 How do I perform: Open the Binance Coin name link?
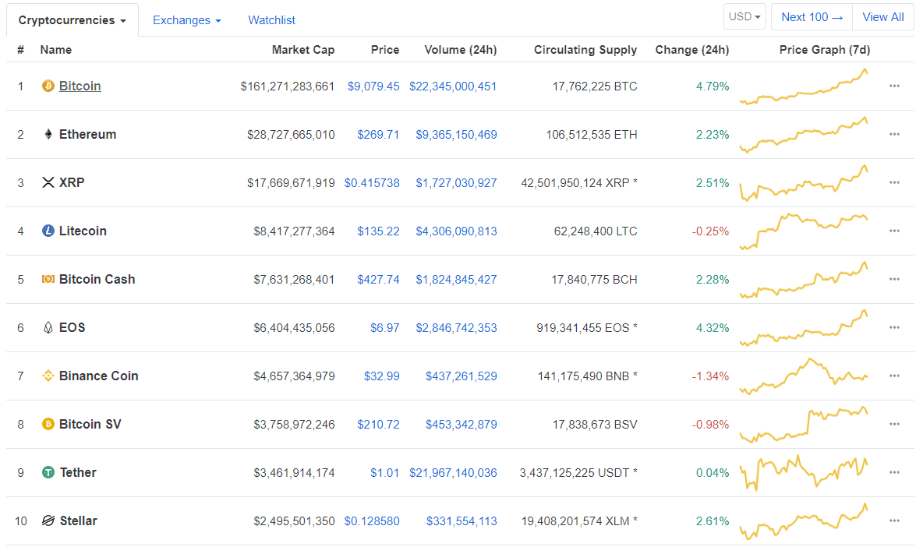(x=99, y=376)
